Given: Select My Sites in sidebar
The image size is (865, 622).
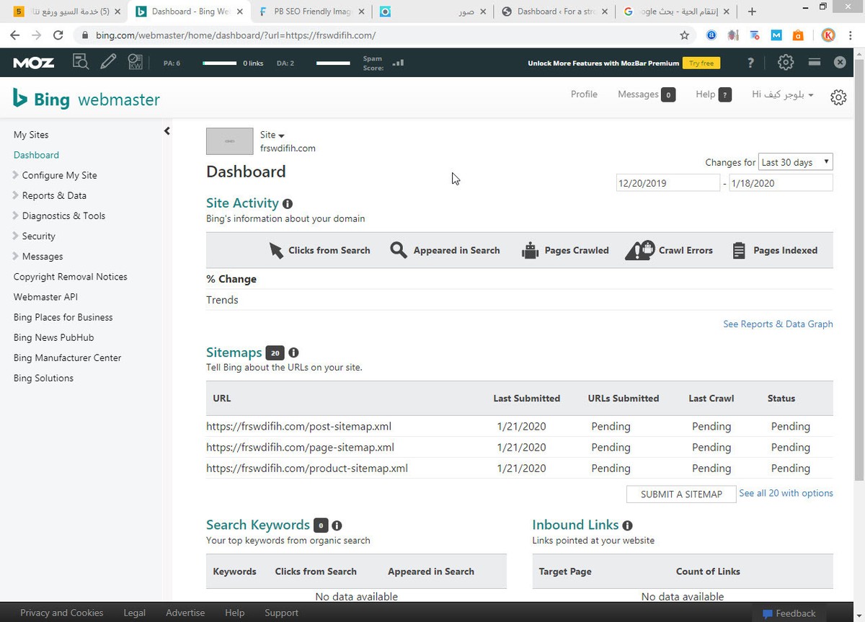Looking at the screenshot, I should point(31,135).
